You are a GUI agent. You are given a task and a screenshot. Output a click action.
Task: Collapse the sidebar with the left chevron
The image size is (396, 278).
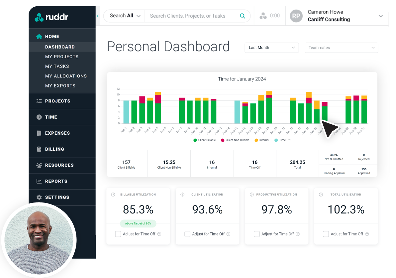coord(97,16)
